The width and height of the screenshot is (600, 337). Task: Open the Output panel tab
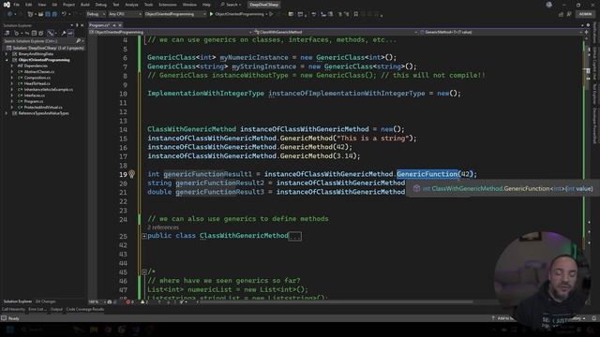[56, 309]
